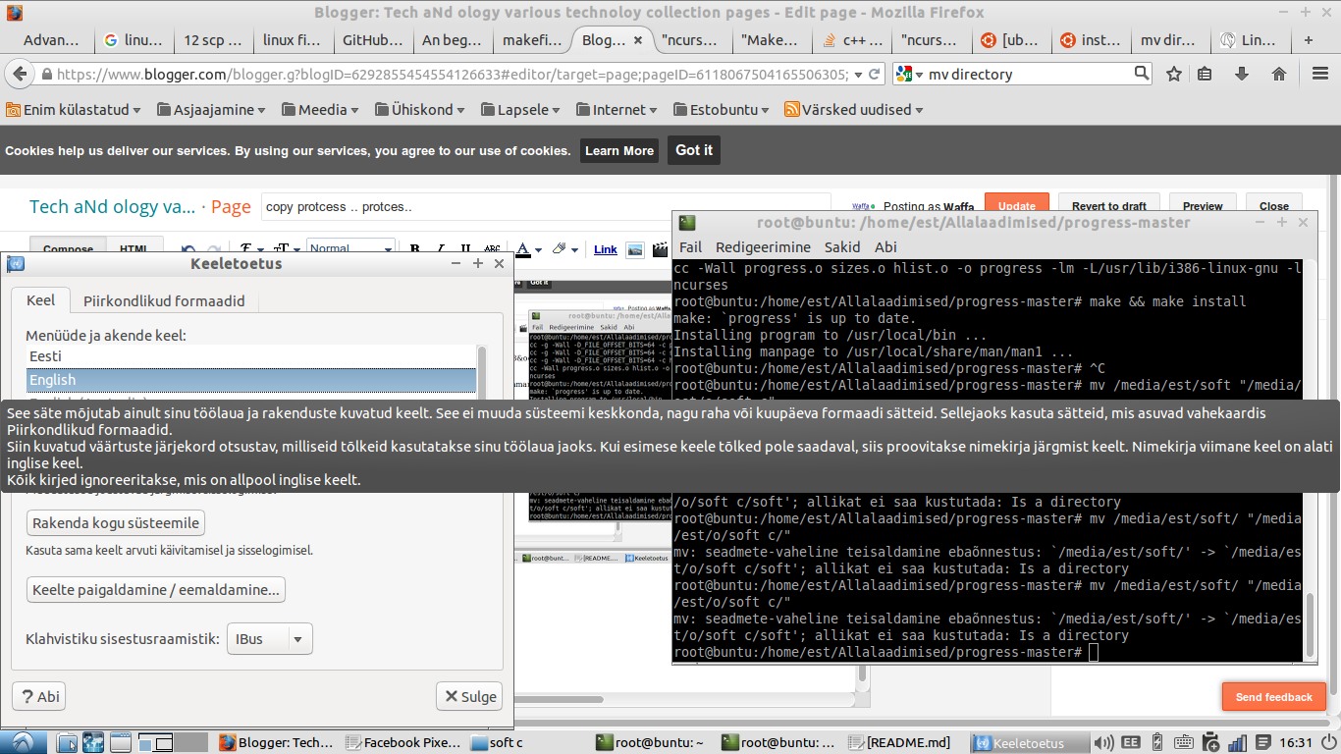The height and width of the screenshot is (754, 1341).
Task: Switch to Piirkondlikud formaadid tab
Action: [x=164, y=301]
